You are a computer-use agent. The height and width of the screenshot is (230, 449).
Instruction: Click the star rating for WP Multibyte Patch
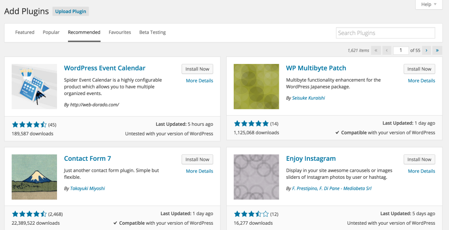tap(251, 124)
